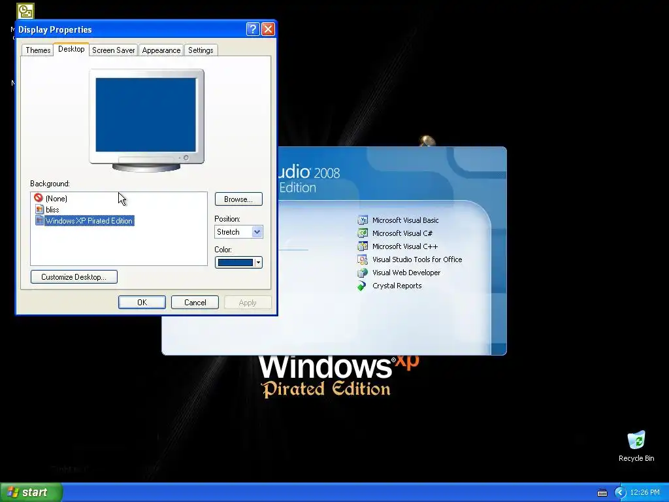Click the bliss image file icon

[x=39, y=209]
